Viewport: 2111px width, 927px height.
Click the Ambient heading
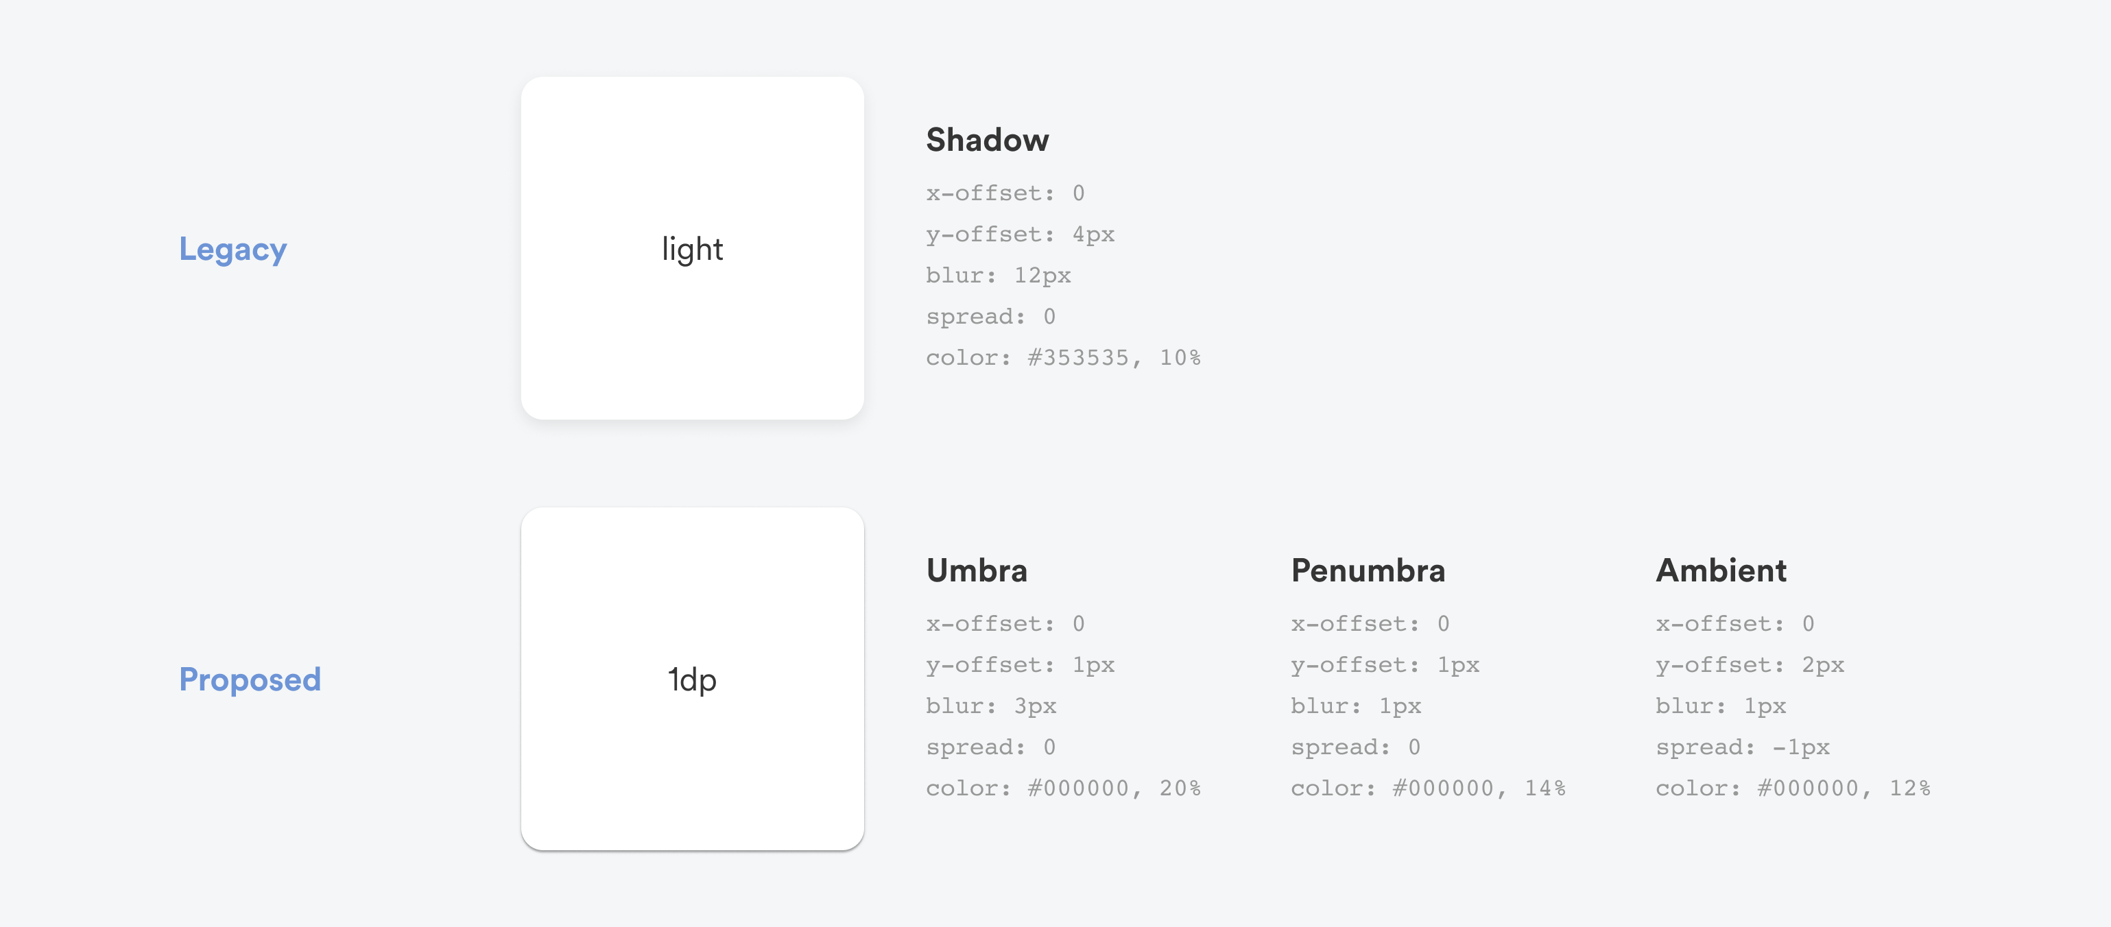pyautogui.click(x=1721, y=570)
